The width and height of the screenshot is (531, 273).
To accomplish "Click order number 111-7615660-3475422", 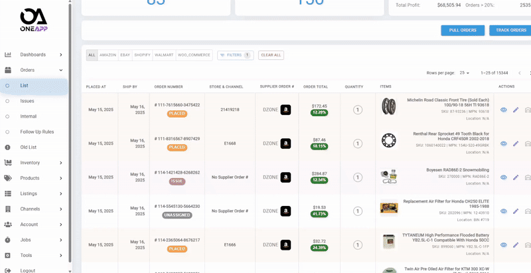I will [177, 105].
